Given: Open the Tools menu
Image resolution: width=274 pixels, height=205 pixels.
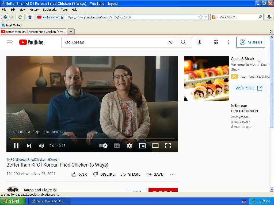Looking at the screenshot, I should (64, 10).
